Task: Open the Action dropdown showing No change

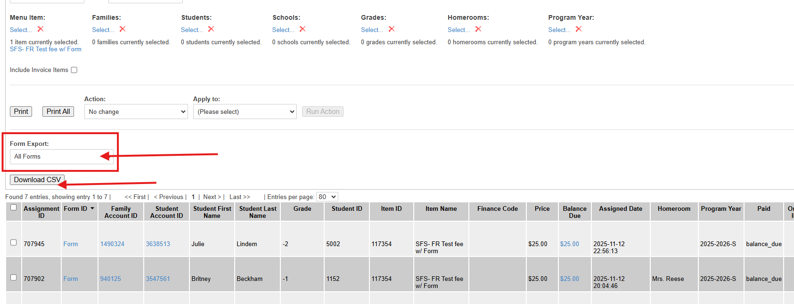Action: [x=136, y=112]
